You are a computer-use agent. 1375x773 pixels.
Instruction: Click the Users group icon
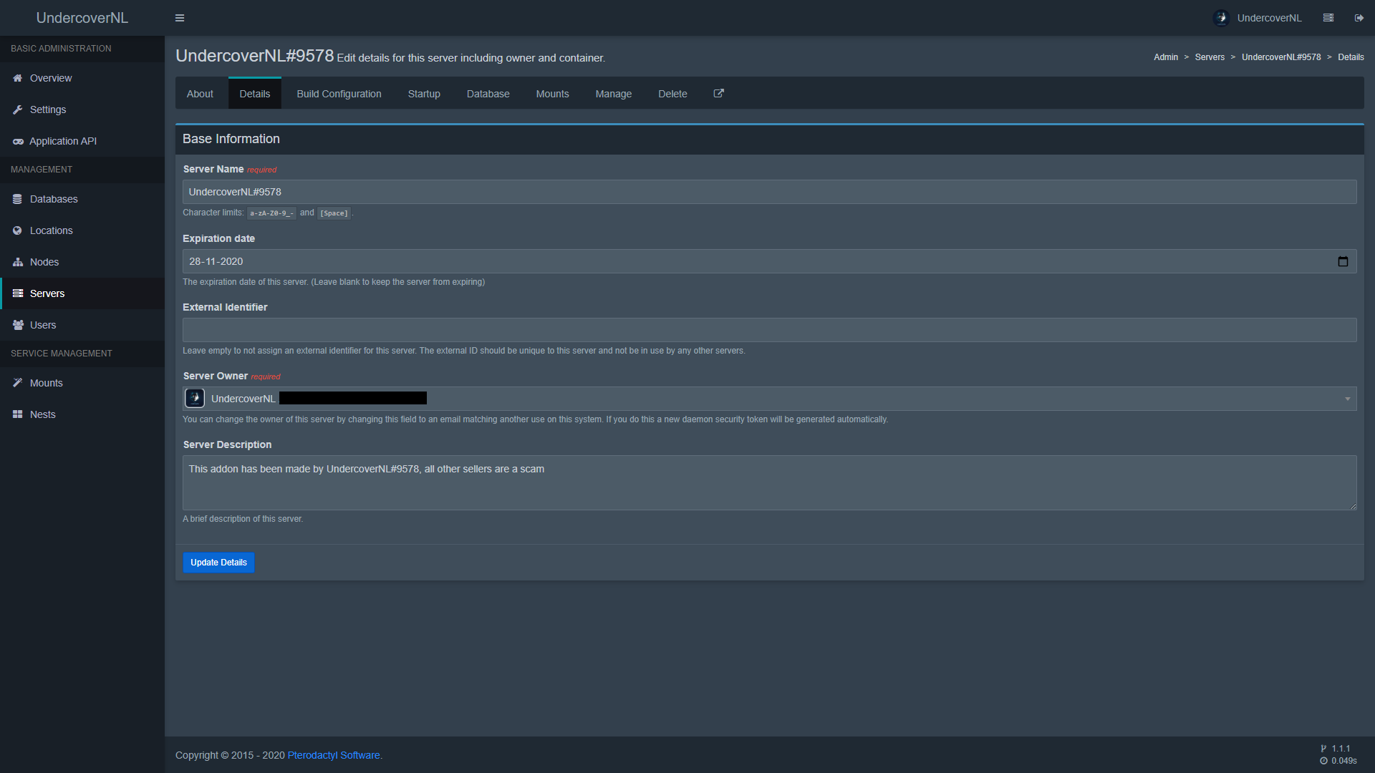17,325
